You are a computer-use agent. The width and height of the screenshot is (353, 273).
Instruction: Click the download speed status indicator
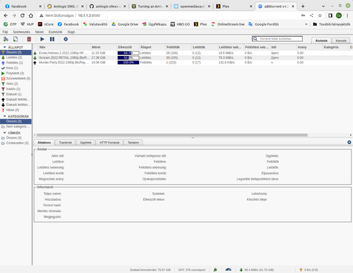coord(257,270)
